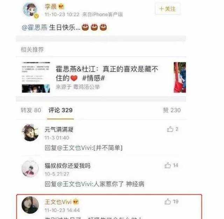The height and width of the screenshot is (219, 224).
Task: Switch to the 赞 230 tab
Action: [x=172, y=110]
